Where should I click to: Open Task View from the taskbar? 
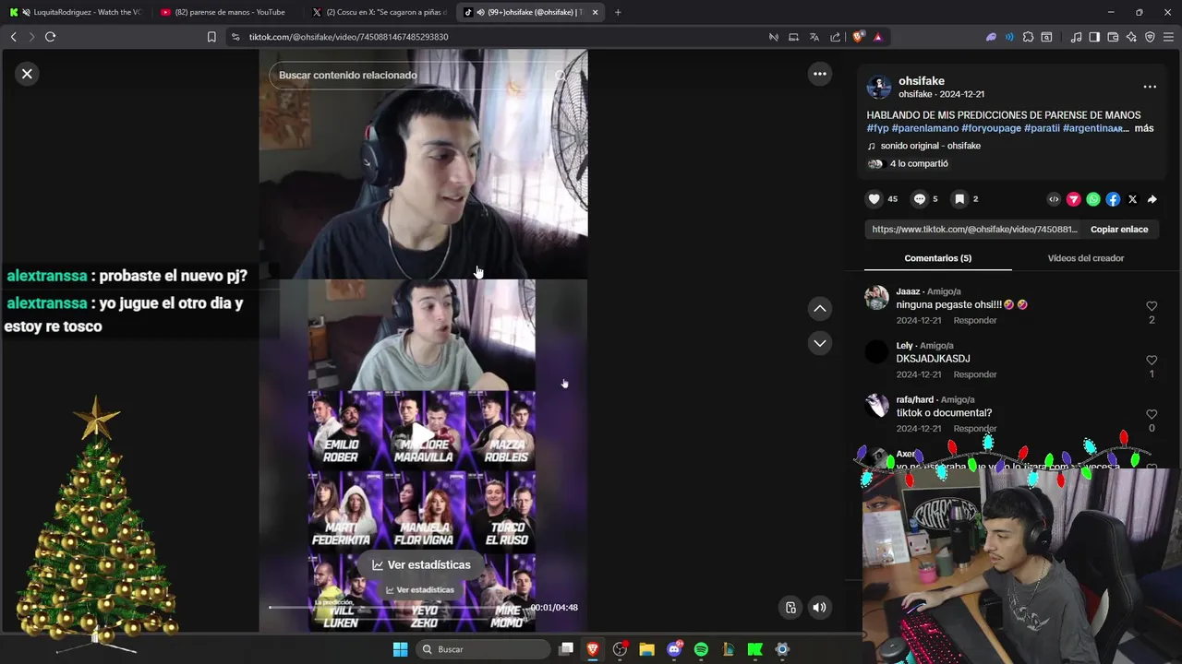coord(566,649)
